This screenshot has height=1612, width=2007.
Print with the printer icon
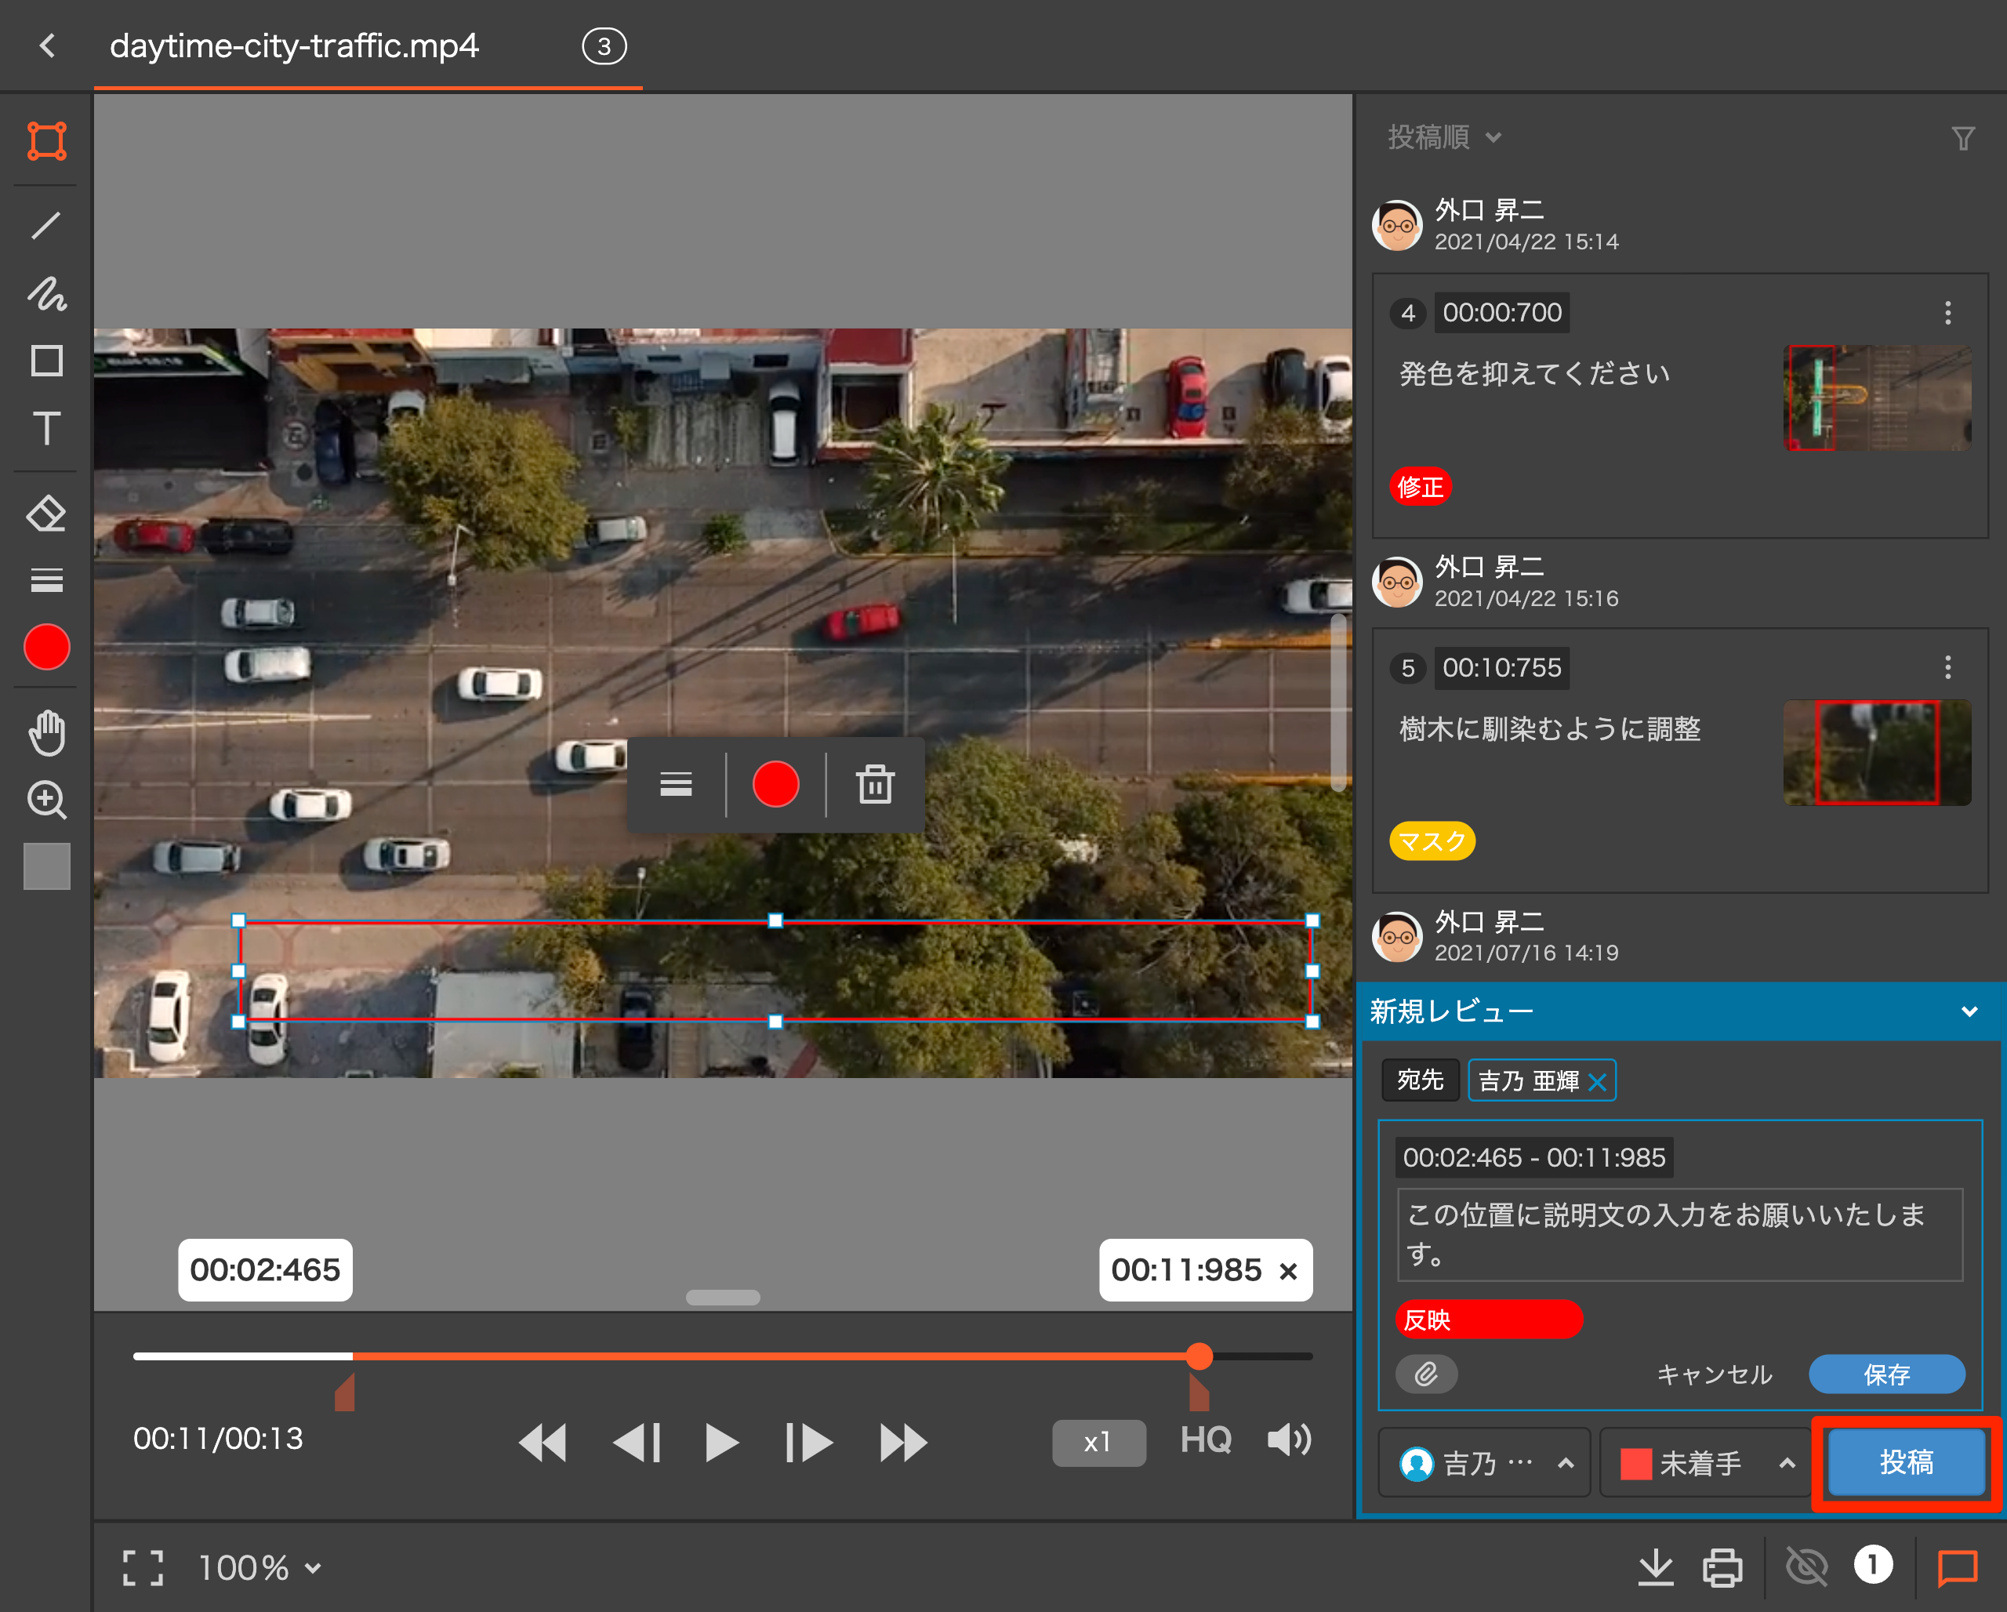point(1722,1567)
